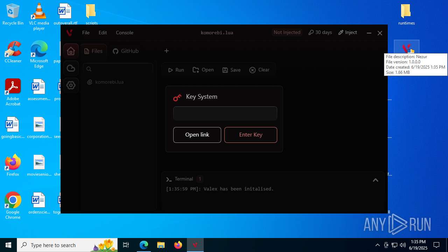Open Edge from the taskbar

pyautogui.click(x=144, y=245)
